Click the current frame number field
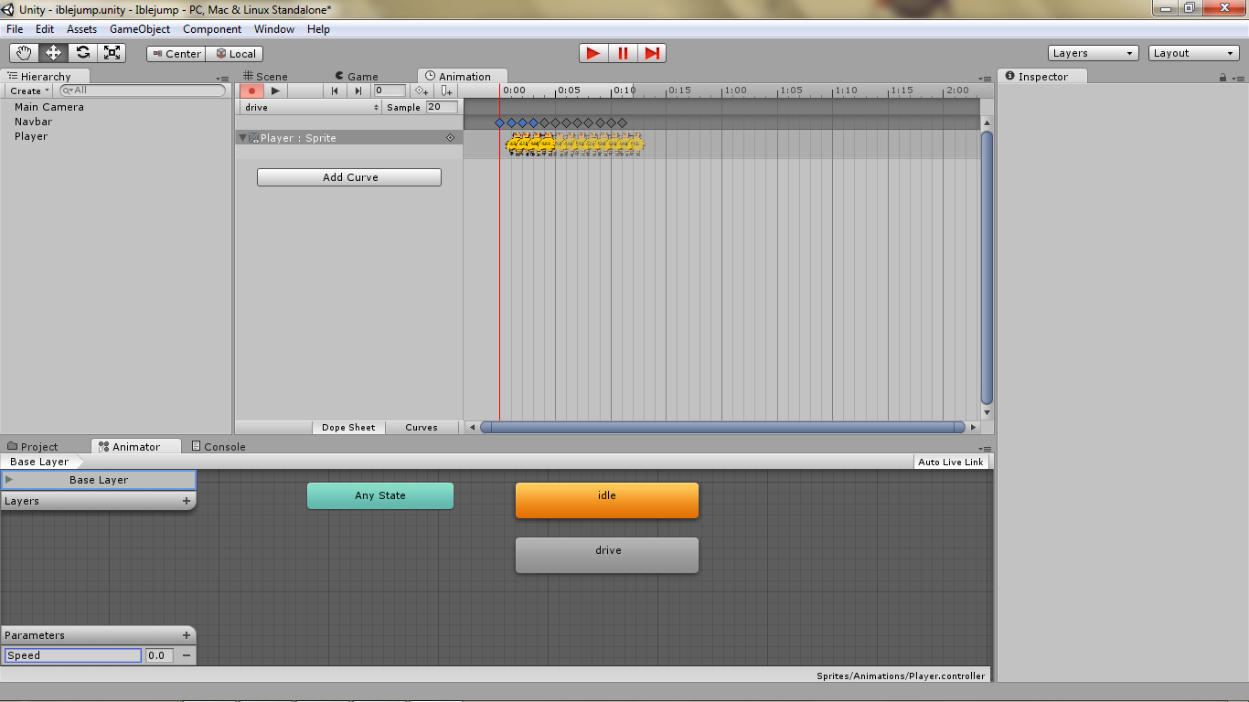The width and height of the screenshot is (1249, 702). (x=390, y=90)
